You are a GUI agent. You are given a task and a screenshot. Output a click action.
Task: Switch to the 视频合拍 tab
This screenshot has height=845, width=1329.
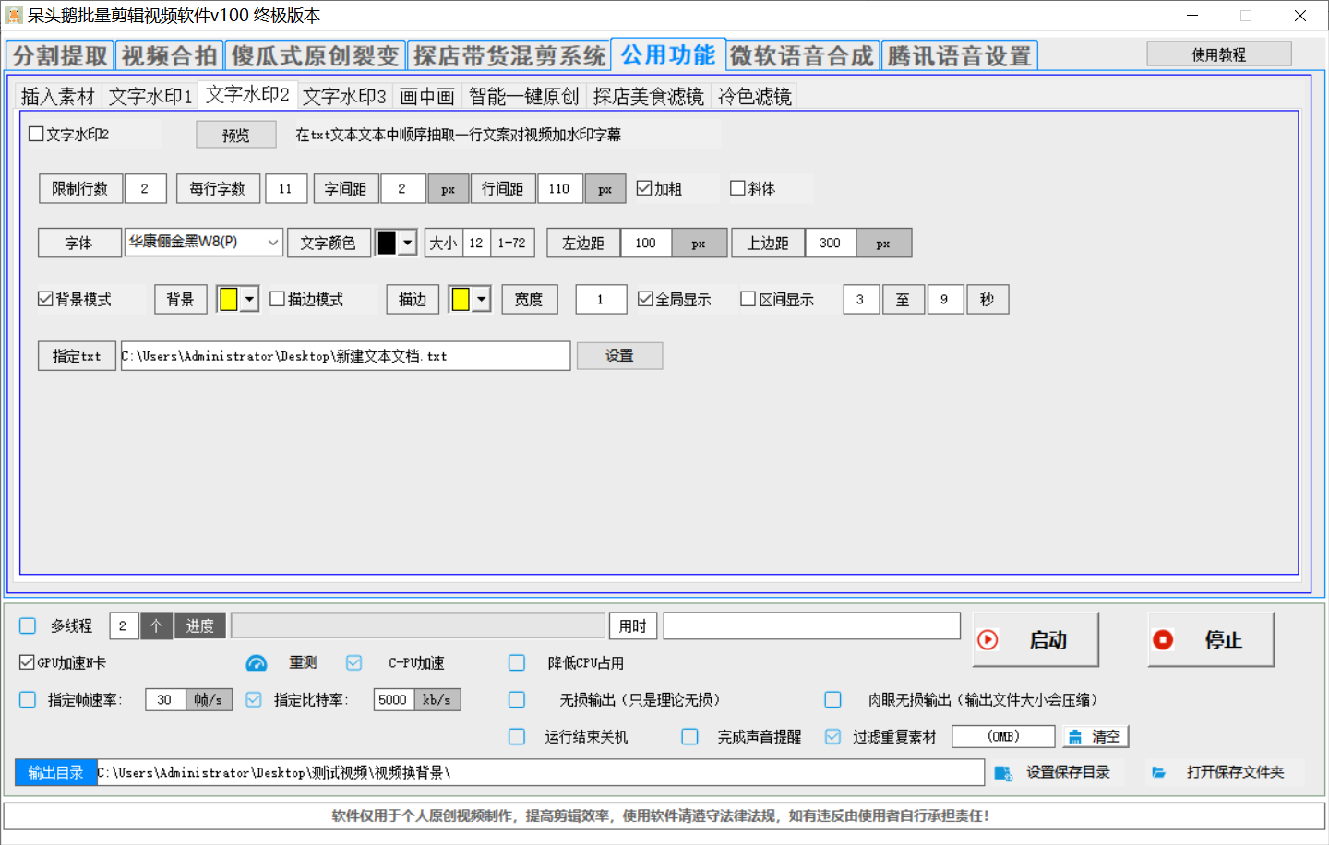click(170, 56)
